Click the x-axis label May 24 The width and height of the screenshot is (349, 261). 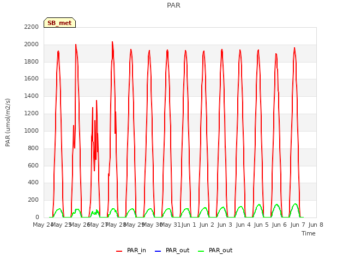(x=43, y=225)
